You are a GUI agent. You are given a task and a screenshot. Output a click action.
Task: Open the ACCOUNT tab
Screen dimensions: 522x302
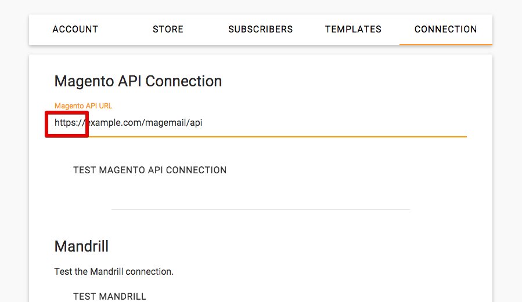coord(75,30)
